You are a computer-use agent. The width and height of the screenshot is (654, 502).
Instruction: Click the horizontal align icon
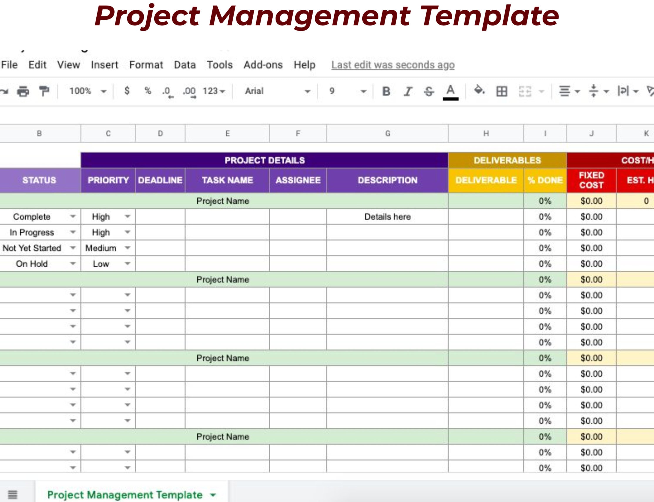click(x=565, y=91)
